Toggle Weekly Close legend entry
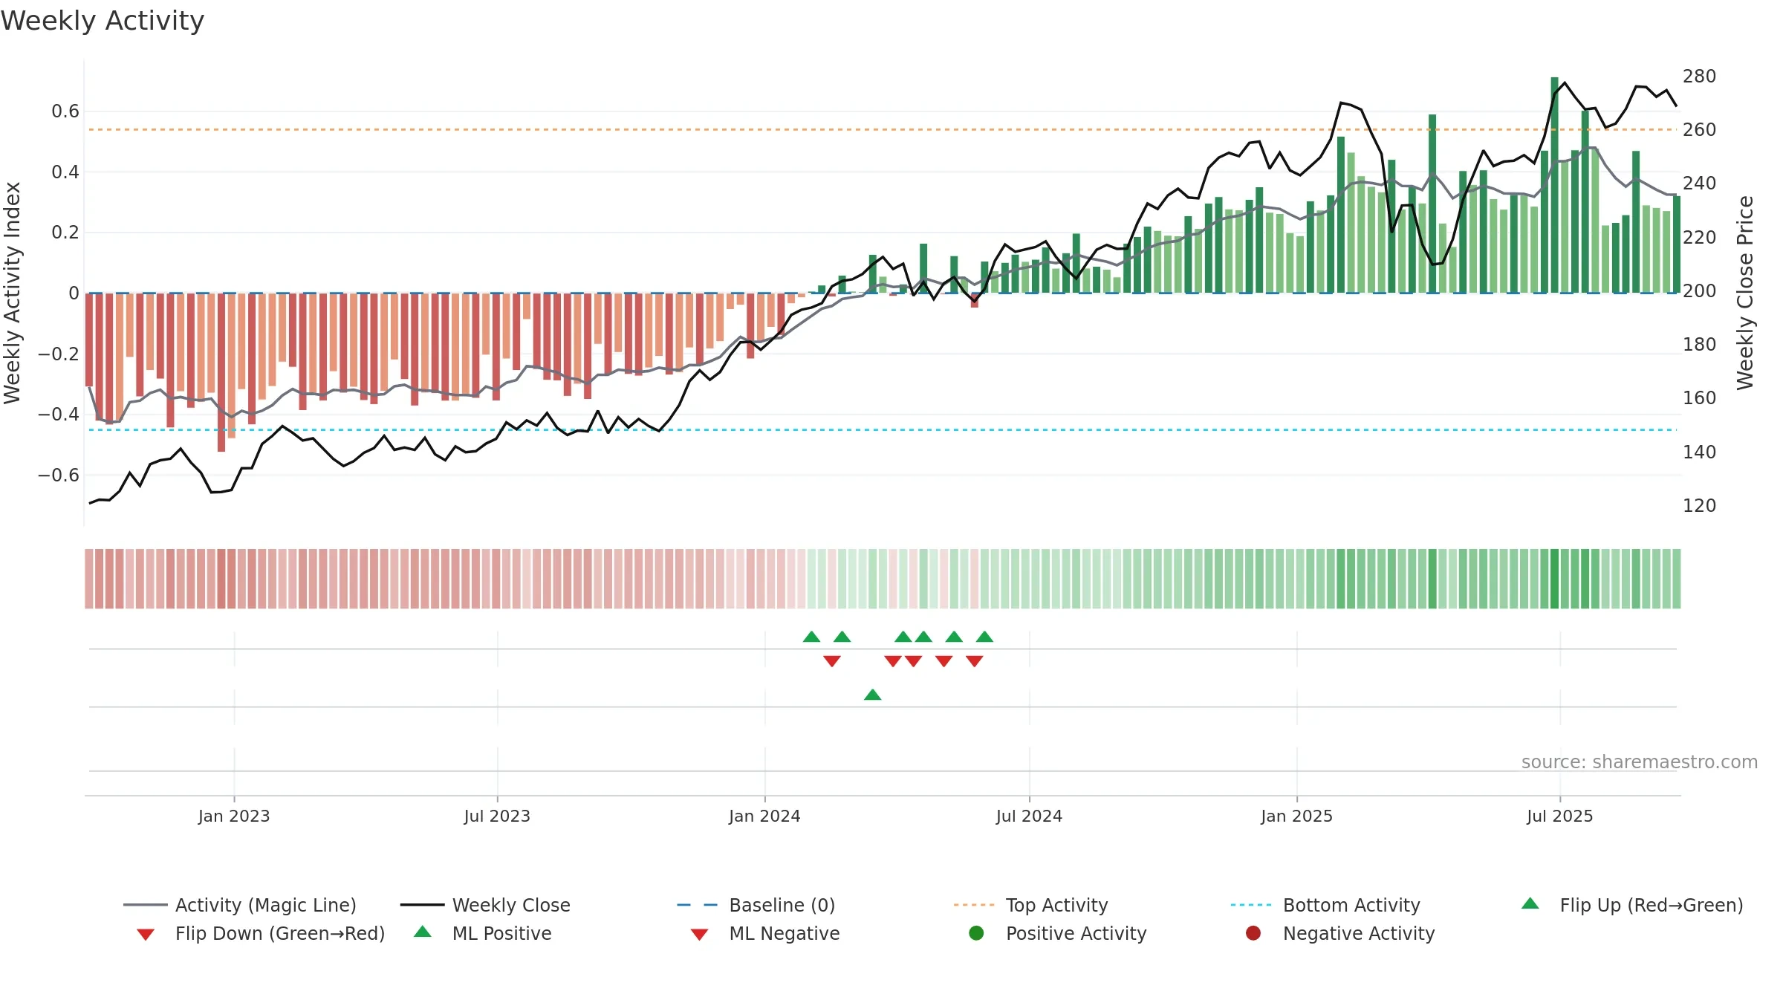The image size is (1783, 1003). point(485,905)
